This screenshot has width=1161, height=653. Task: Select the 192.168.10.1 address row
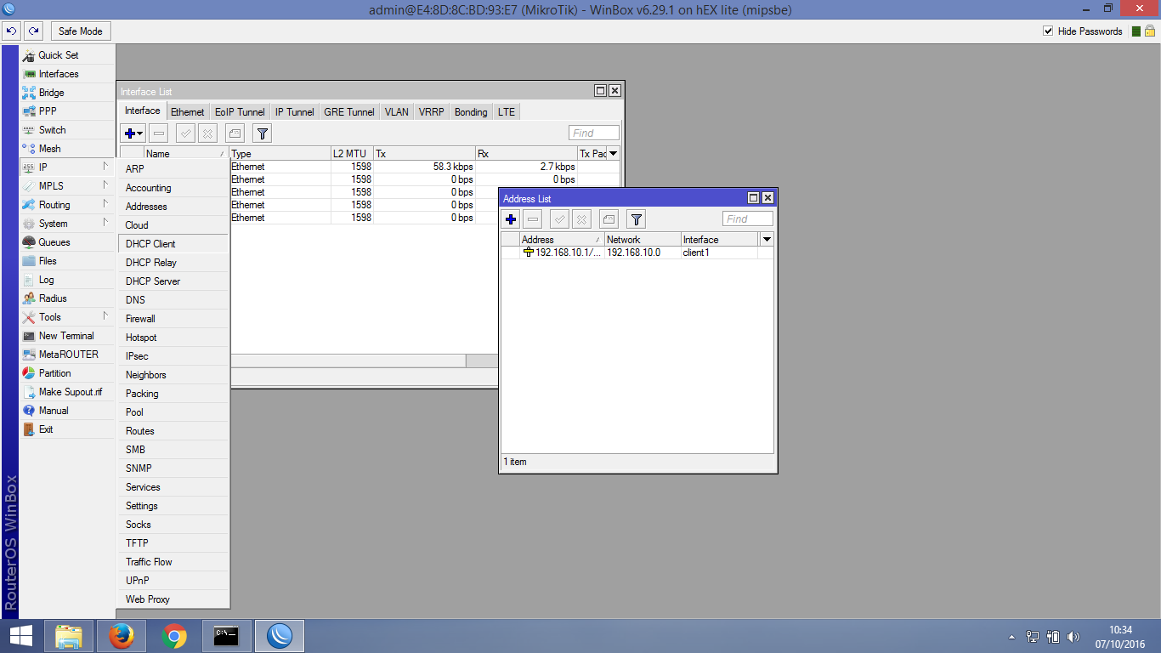click(637, 253)
